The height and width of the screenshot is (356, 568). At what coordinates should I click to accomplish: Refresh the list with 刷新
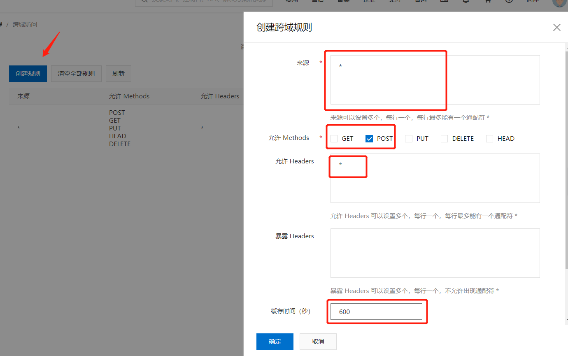[x=119, y=74]
